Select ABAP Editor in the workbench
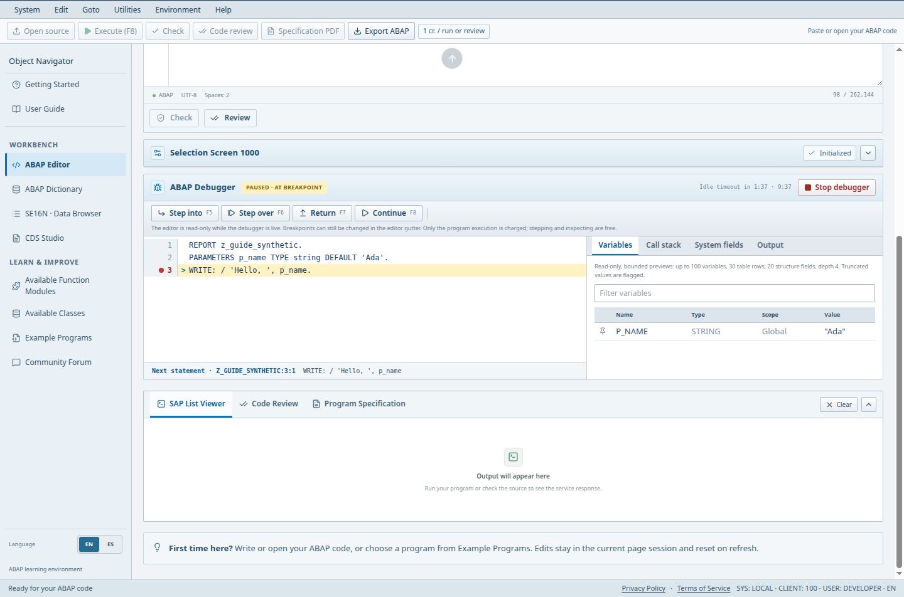The height and width of the screenshot is (597, 904). click(x=66, y=165)
